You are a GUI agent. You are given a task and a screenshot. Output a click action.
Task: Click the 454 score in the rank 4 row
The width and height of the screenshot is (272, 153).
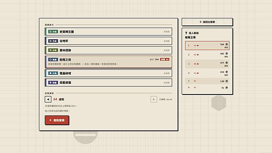[222, 72]
